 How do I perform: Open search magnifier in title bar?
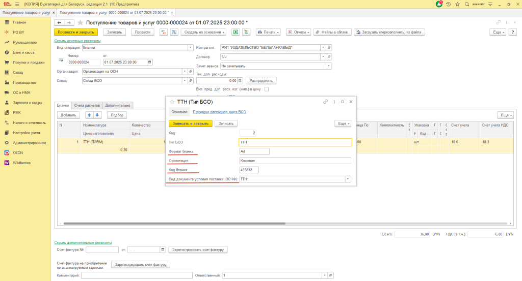pos(467,4)
